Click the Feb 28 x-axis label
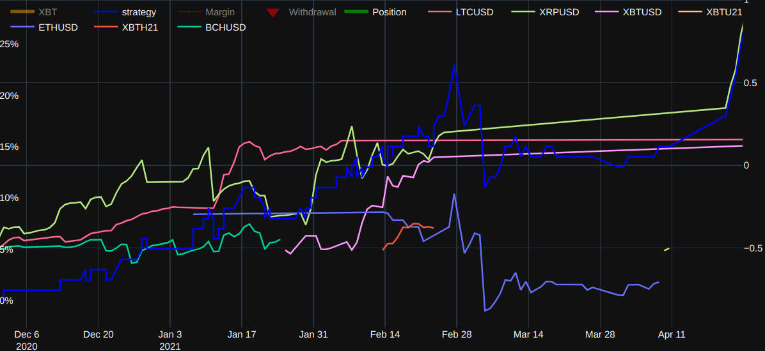Image resolution: width=765 pixels, height=351 pixels. pyautogui.click(x=456, y=334)
